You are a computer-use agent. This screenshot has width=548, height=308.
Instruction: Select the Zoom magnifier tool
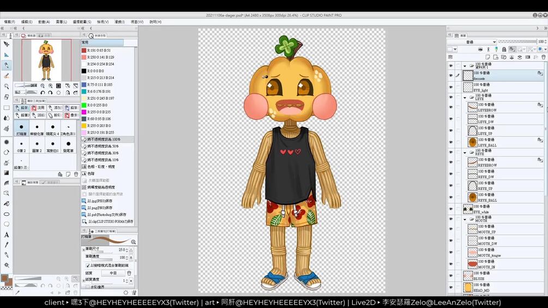pyautogui.click(x=7, y=86)
